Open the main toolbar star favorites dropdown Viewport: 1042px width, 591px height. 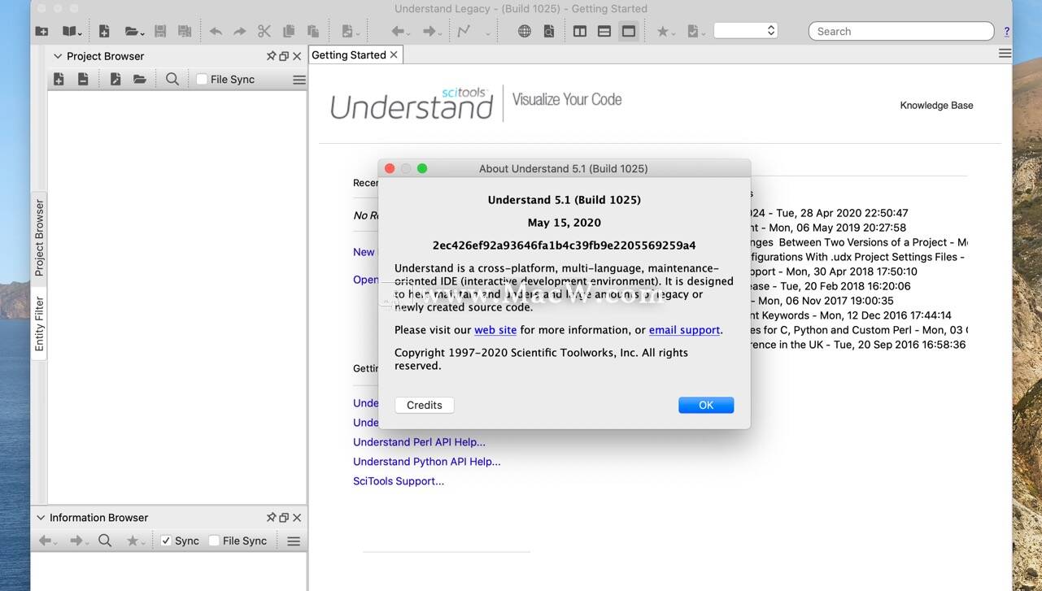[x=665, y=31]
